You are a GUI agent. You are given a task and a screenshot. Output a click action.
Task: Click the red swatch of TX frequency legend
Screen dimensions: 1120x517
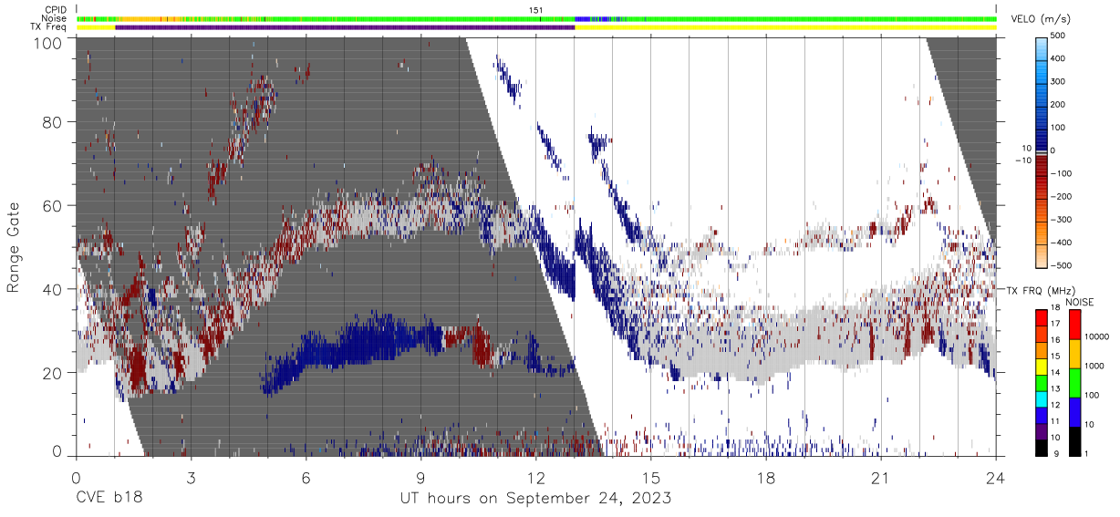[x=1041, y=318]
